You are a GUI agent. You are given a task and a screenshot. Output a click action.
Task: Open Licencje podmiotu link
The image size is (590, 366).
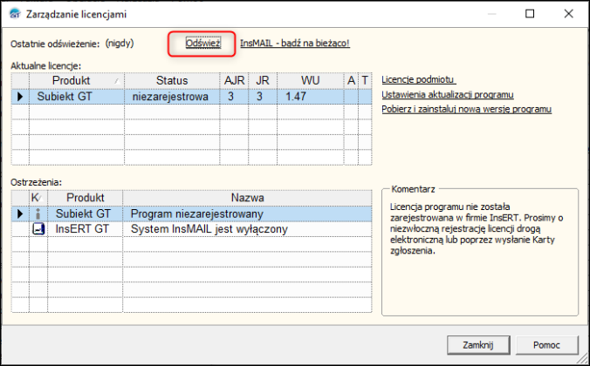click(x=420, y=80)
